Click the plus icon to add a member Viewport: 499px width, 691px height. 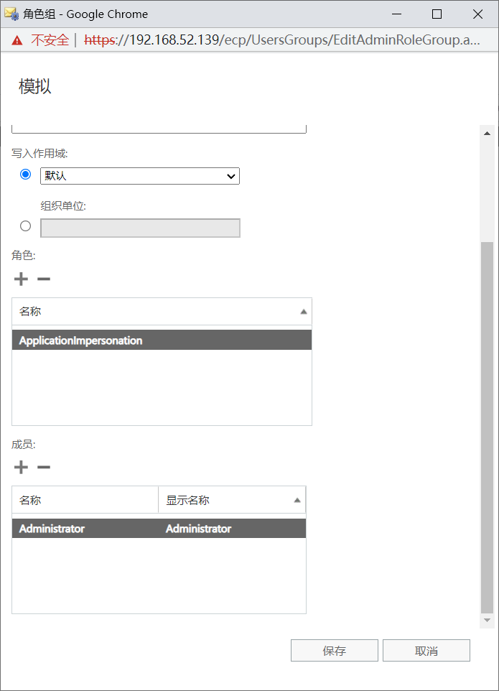pos(21,468)
